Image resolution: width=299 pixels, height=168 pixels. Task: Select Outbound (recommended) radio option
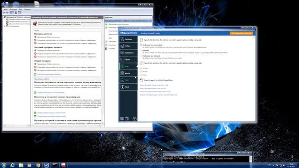141,45
